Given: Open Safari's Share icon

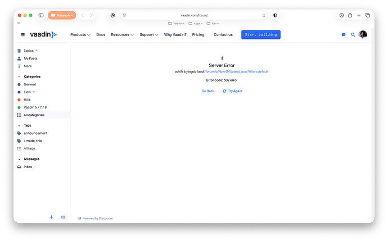Looking at the screenshot, I should click(x=350, y=15).
